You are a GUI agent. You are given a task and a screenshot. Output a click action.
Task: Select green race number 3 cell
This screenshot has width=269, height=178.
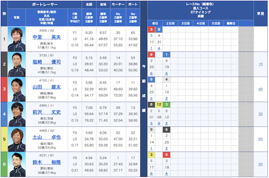(x=166, y=104)
